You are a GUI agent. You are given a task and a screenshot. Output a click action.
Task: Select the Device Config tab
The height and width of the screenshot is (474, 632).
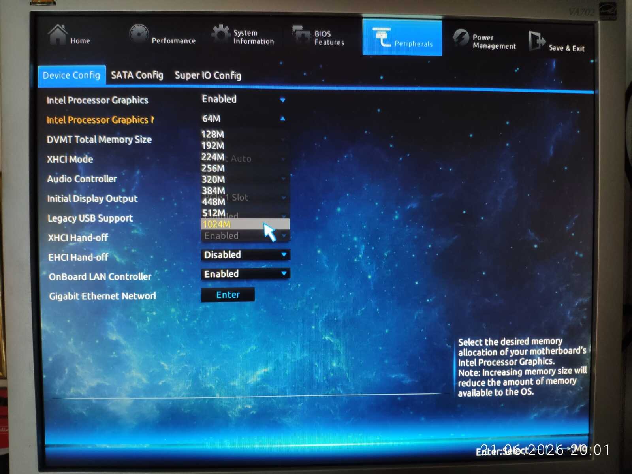point(72,75)
